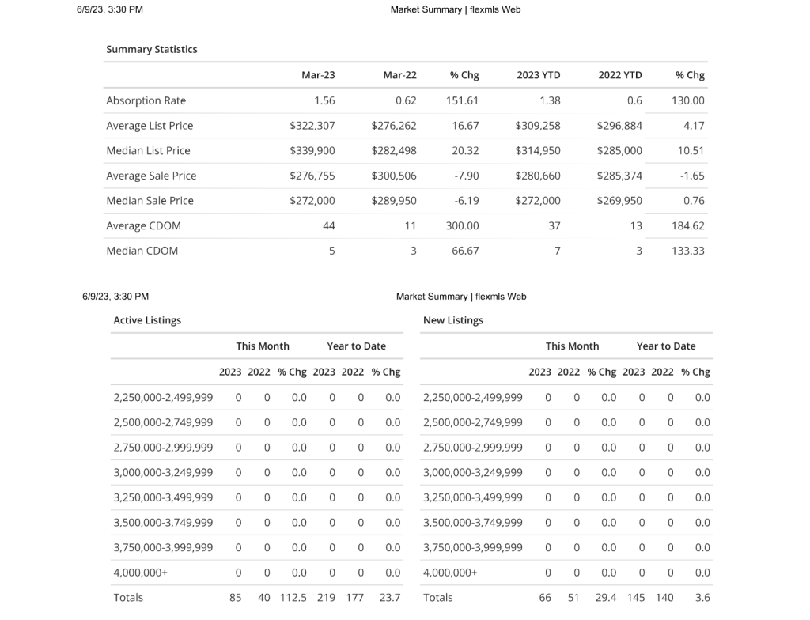Select the Median Sale Price row label
810x620 pixels.
[150, 201]
